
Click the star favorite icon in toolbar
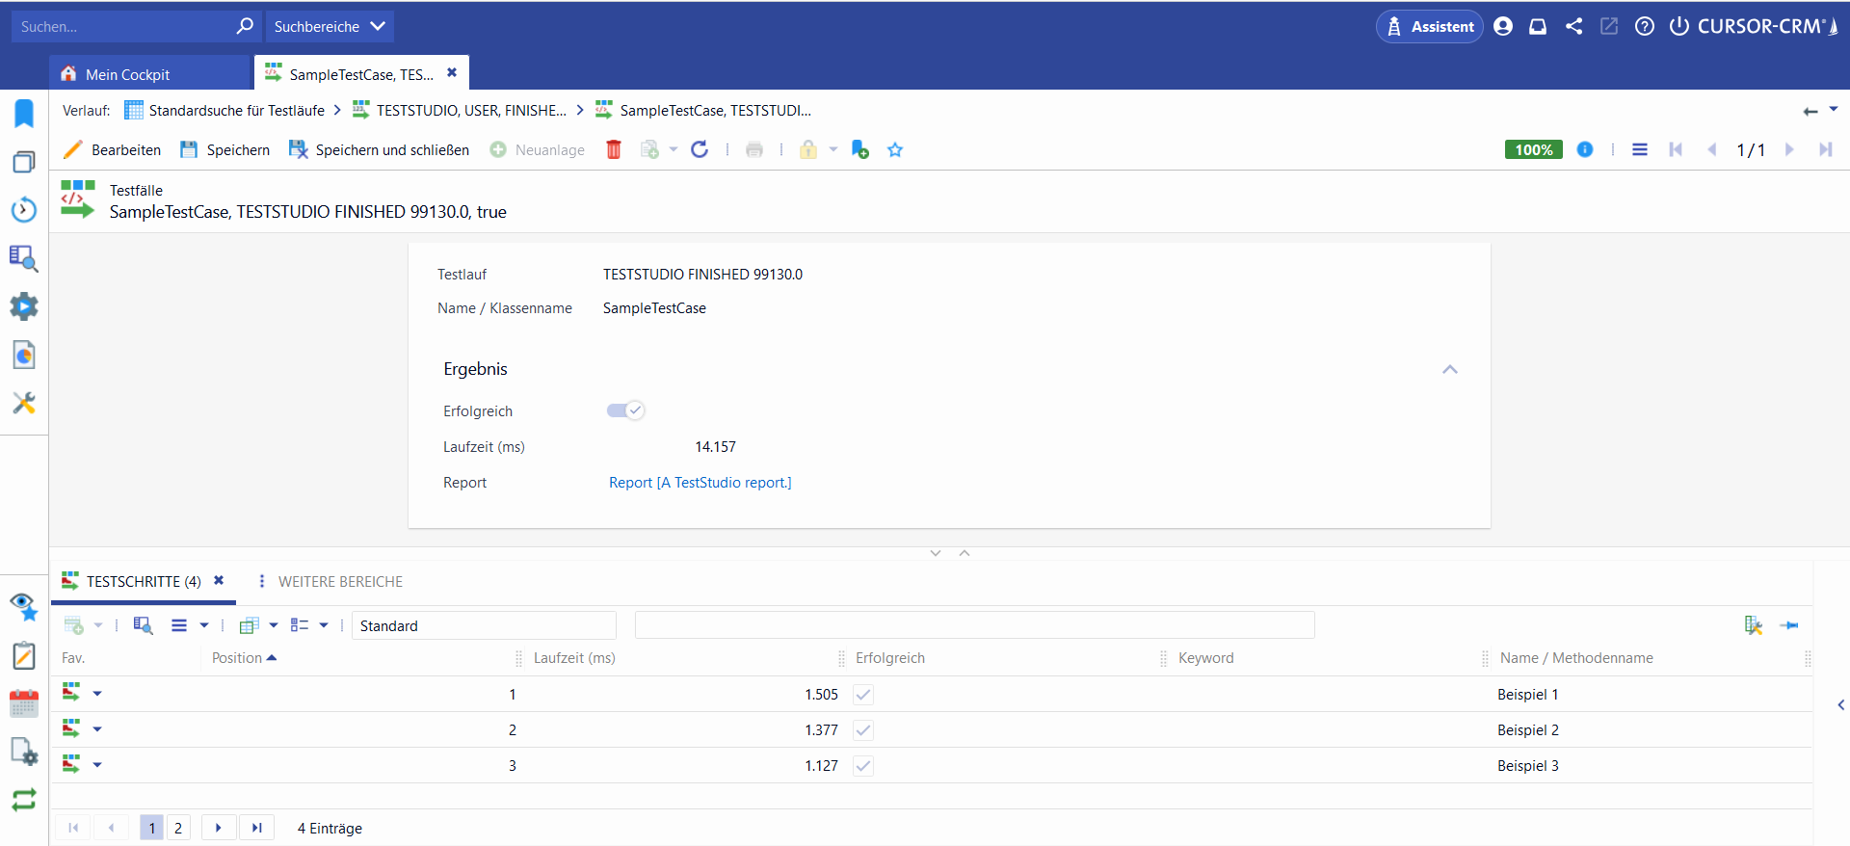point(895,149)
